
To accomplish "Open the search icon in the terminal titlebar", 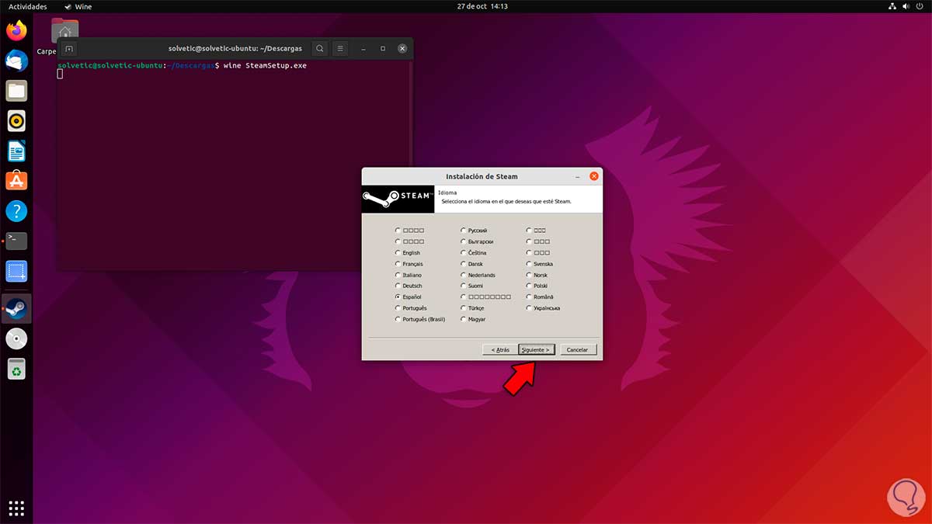I will tap(319, 48).
